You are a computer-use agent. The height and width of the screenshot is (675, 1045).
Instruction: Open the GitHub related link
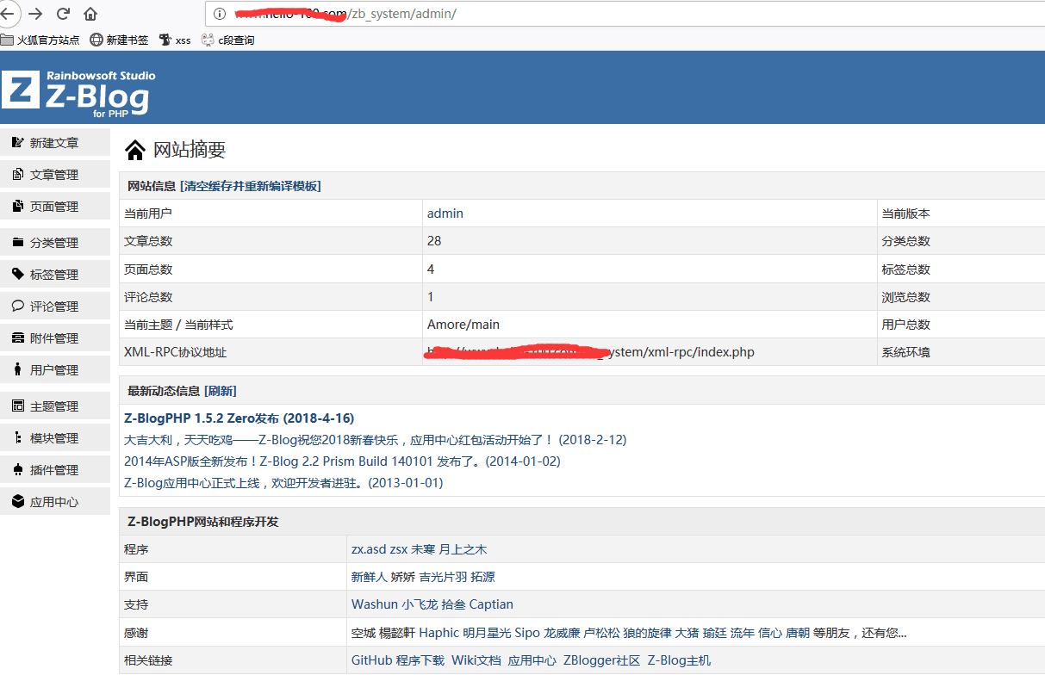pyautogui.click(x=371, y=660)
